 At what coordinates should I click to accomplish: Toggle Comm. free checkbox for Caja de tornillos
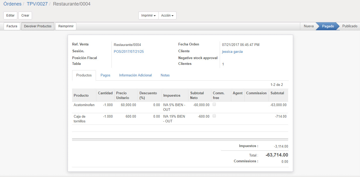pos(214,116)
